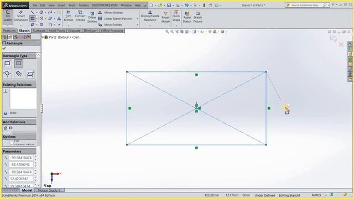Viewport: 354px width, 199px height.
Task: Select the Circle sketch tool
Action: click(41, 12)
